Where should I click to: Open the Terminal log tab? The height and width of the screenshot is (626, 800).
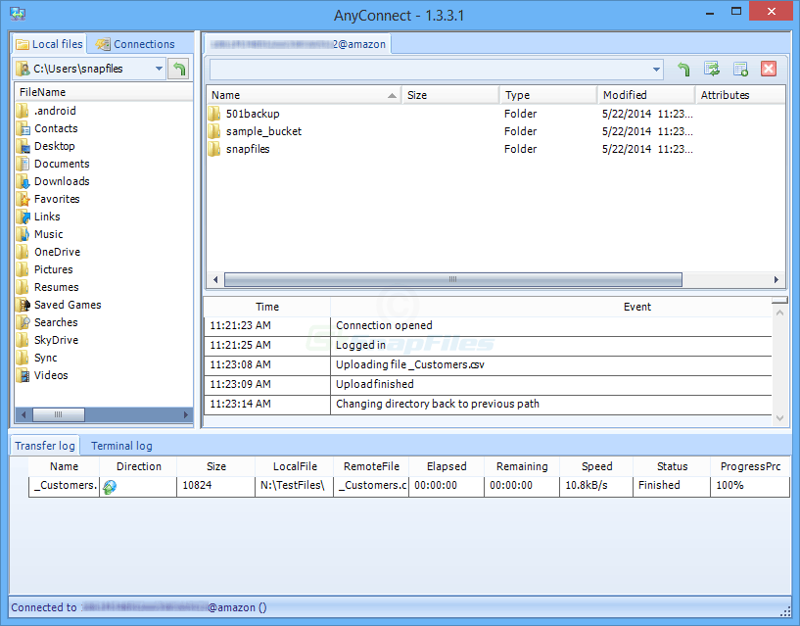[120, 445]
